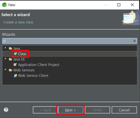Select the Java EE label

click(x=19, y=59)
